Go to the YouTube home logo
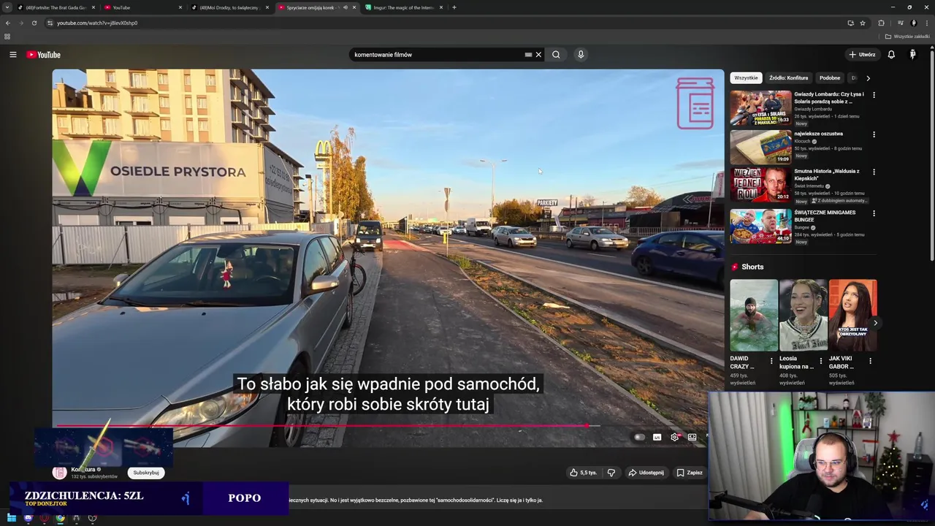 43,55
